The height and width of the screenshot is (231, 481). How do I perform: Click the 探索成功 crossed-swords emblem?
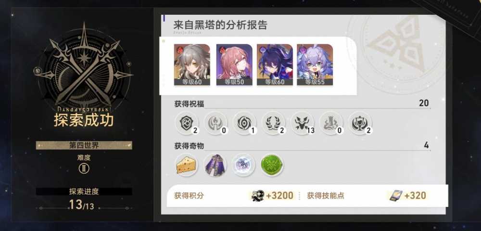click(x=83, y=66)
